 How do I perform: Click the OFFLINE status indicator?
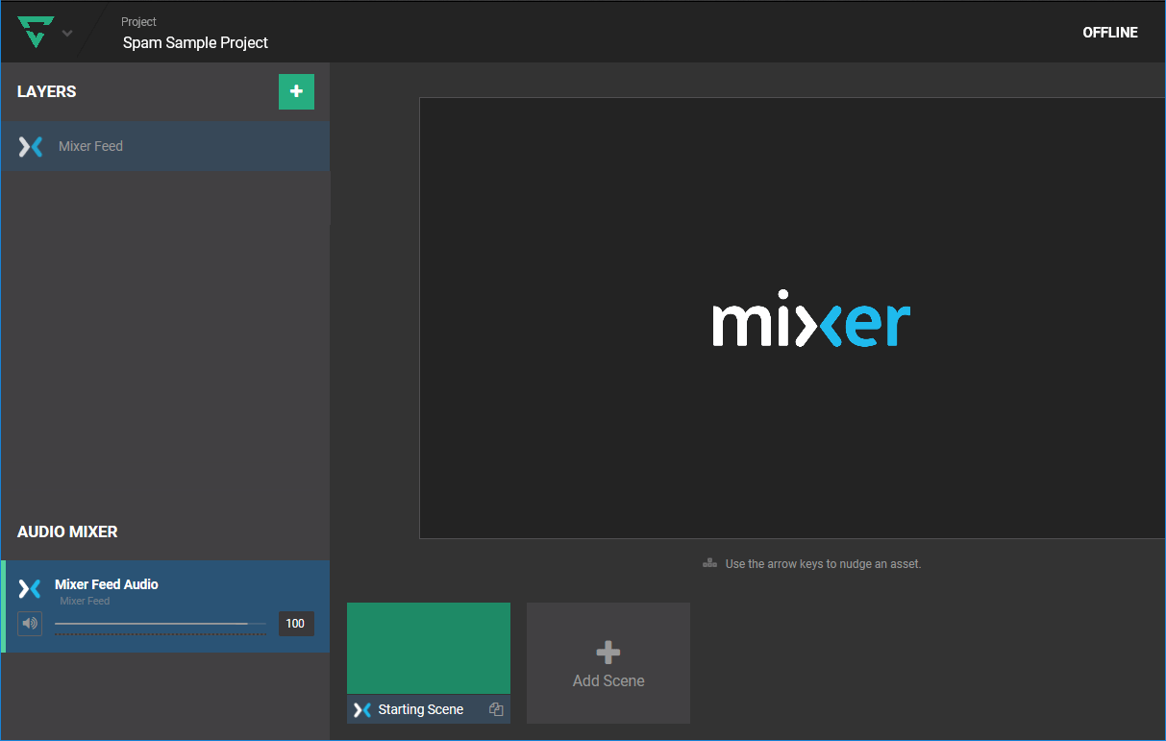1109,32
